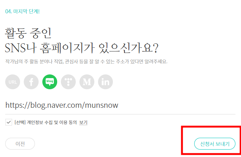Click the 주소가 있다면 알려주세요 text

pos(141,61)
